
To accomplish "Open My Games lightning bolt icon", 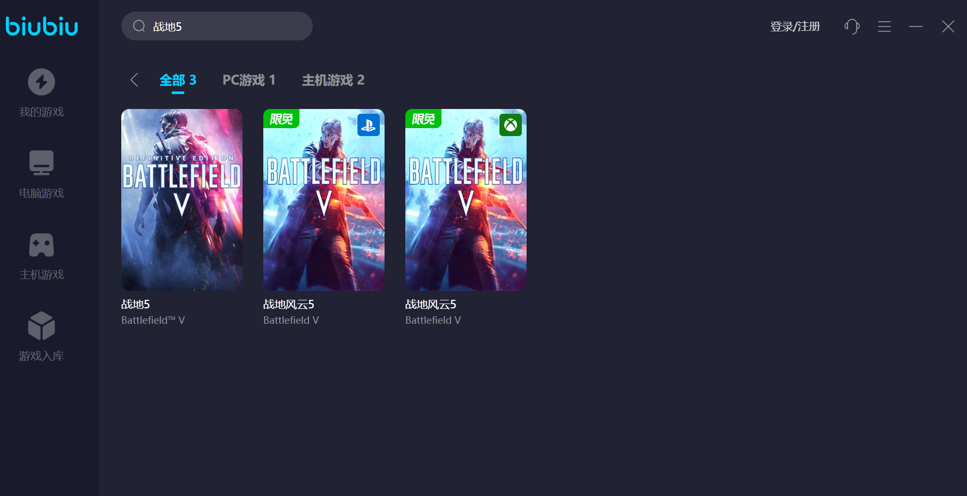I will tap(41, 82).
